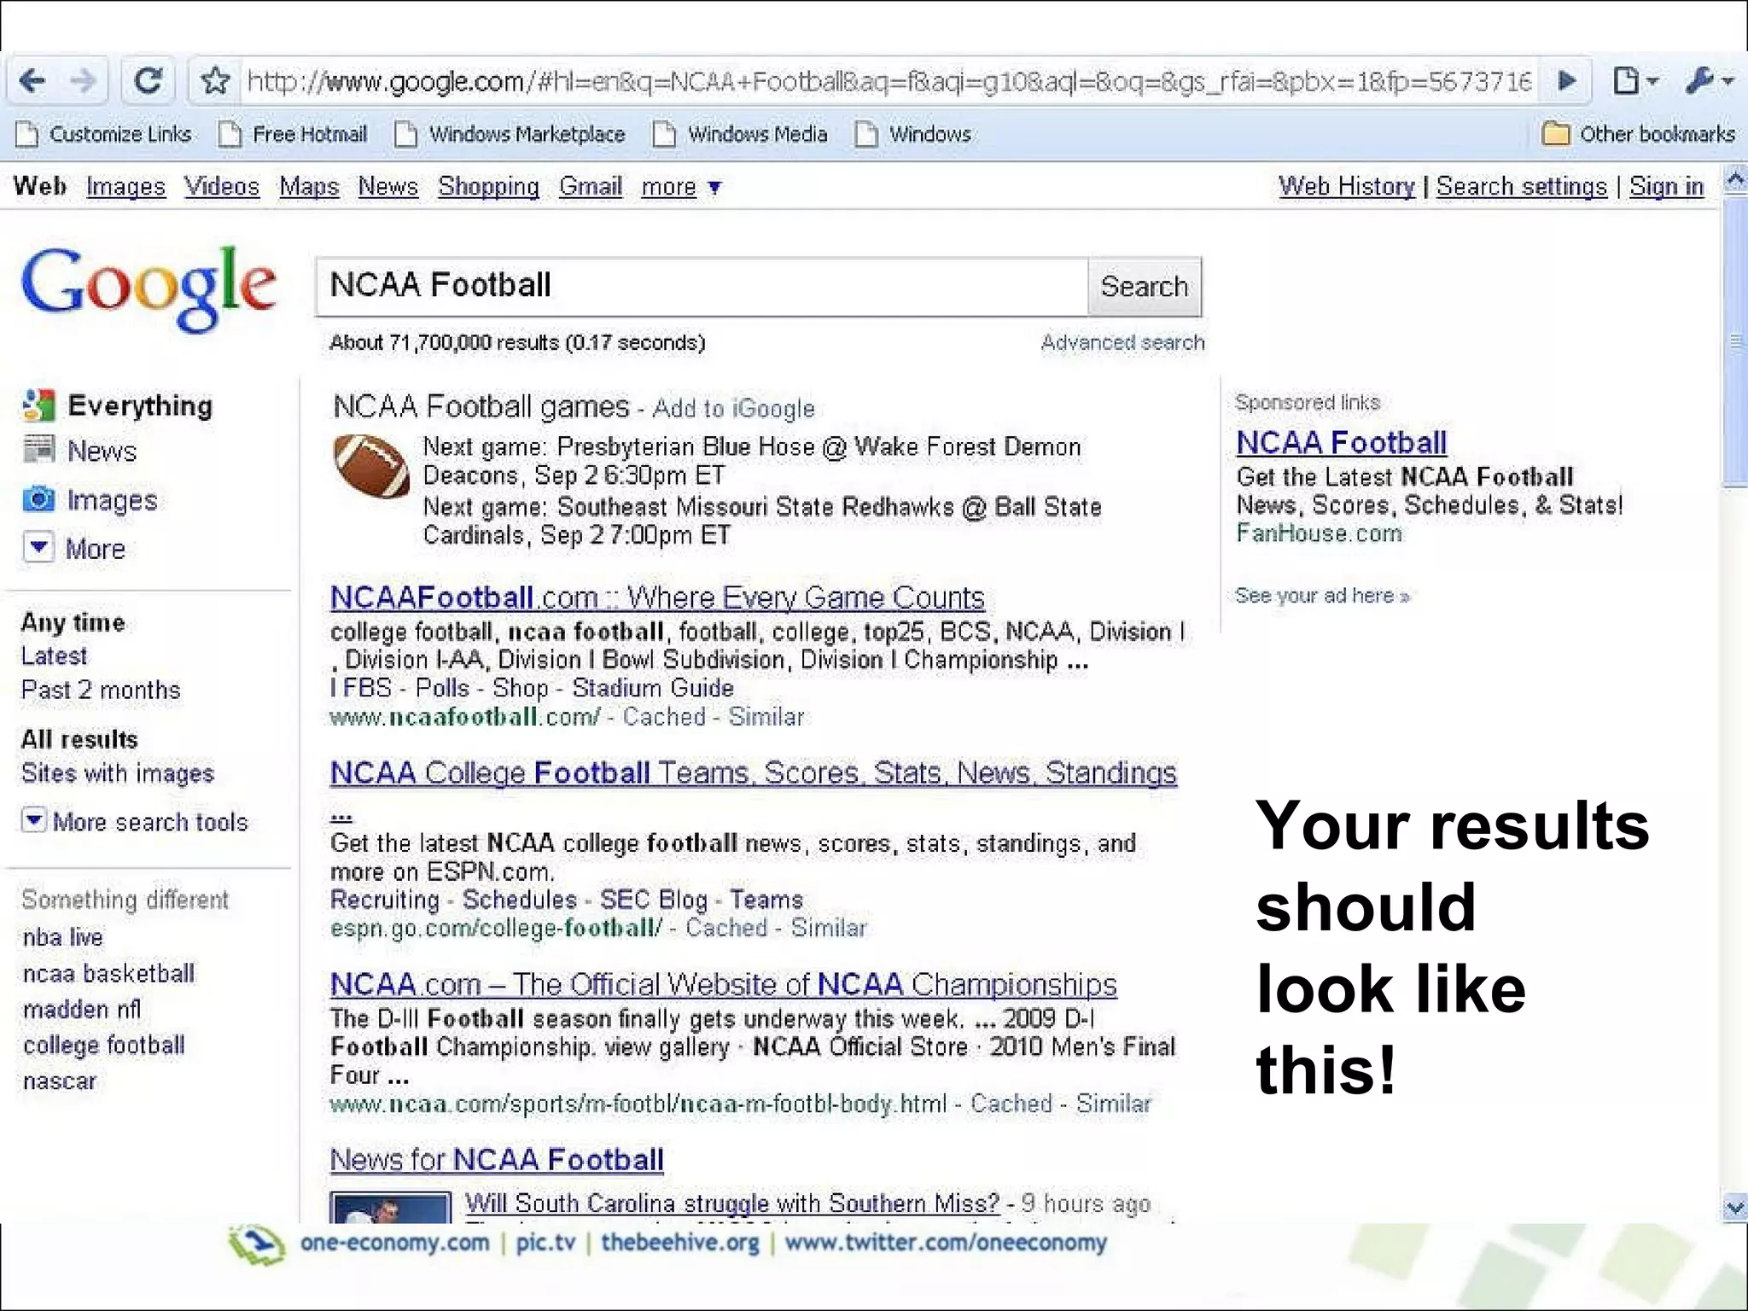1748x1311 pixels.
Task: Open the Windows Media bookmark
Action: [x=741, y=134]
